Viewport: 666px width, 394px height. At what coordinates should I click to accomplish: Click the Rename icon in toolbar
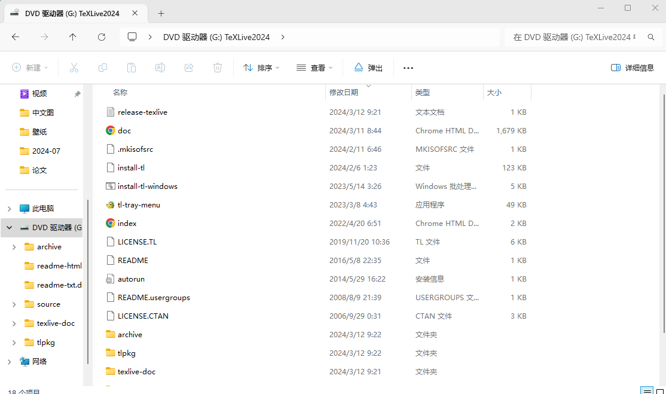point(160,68)
